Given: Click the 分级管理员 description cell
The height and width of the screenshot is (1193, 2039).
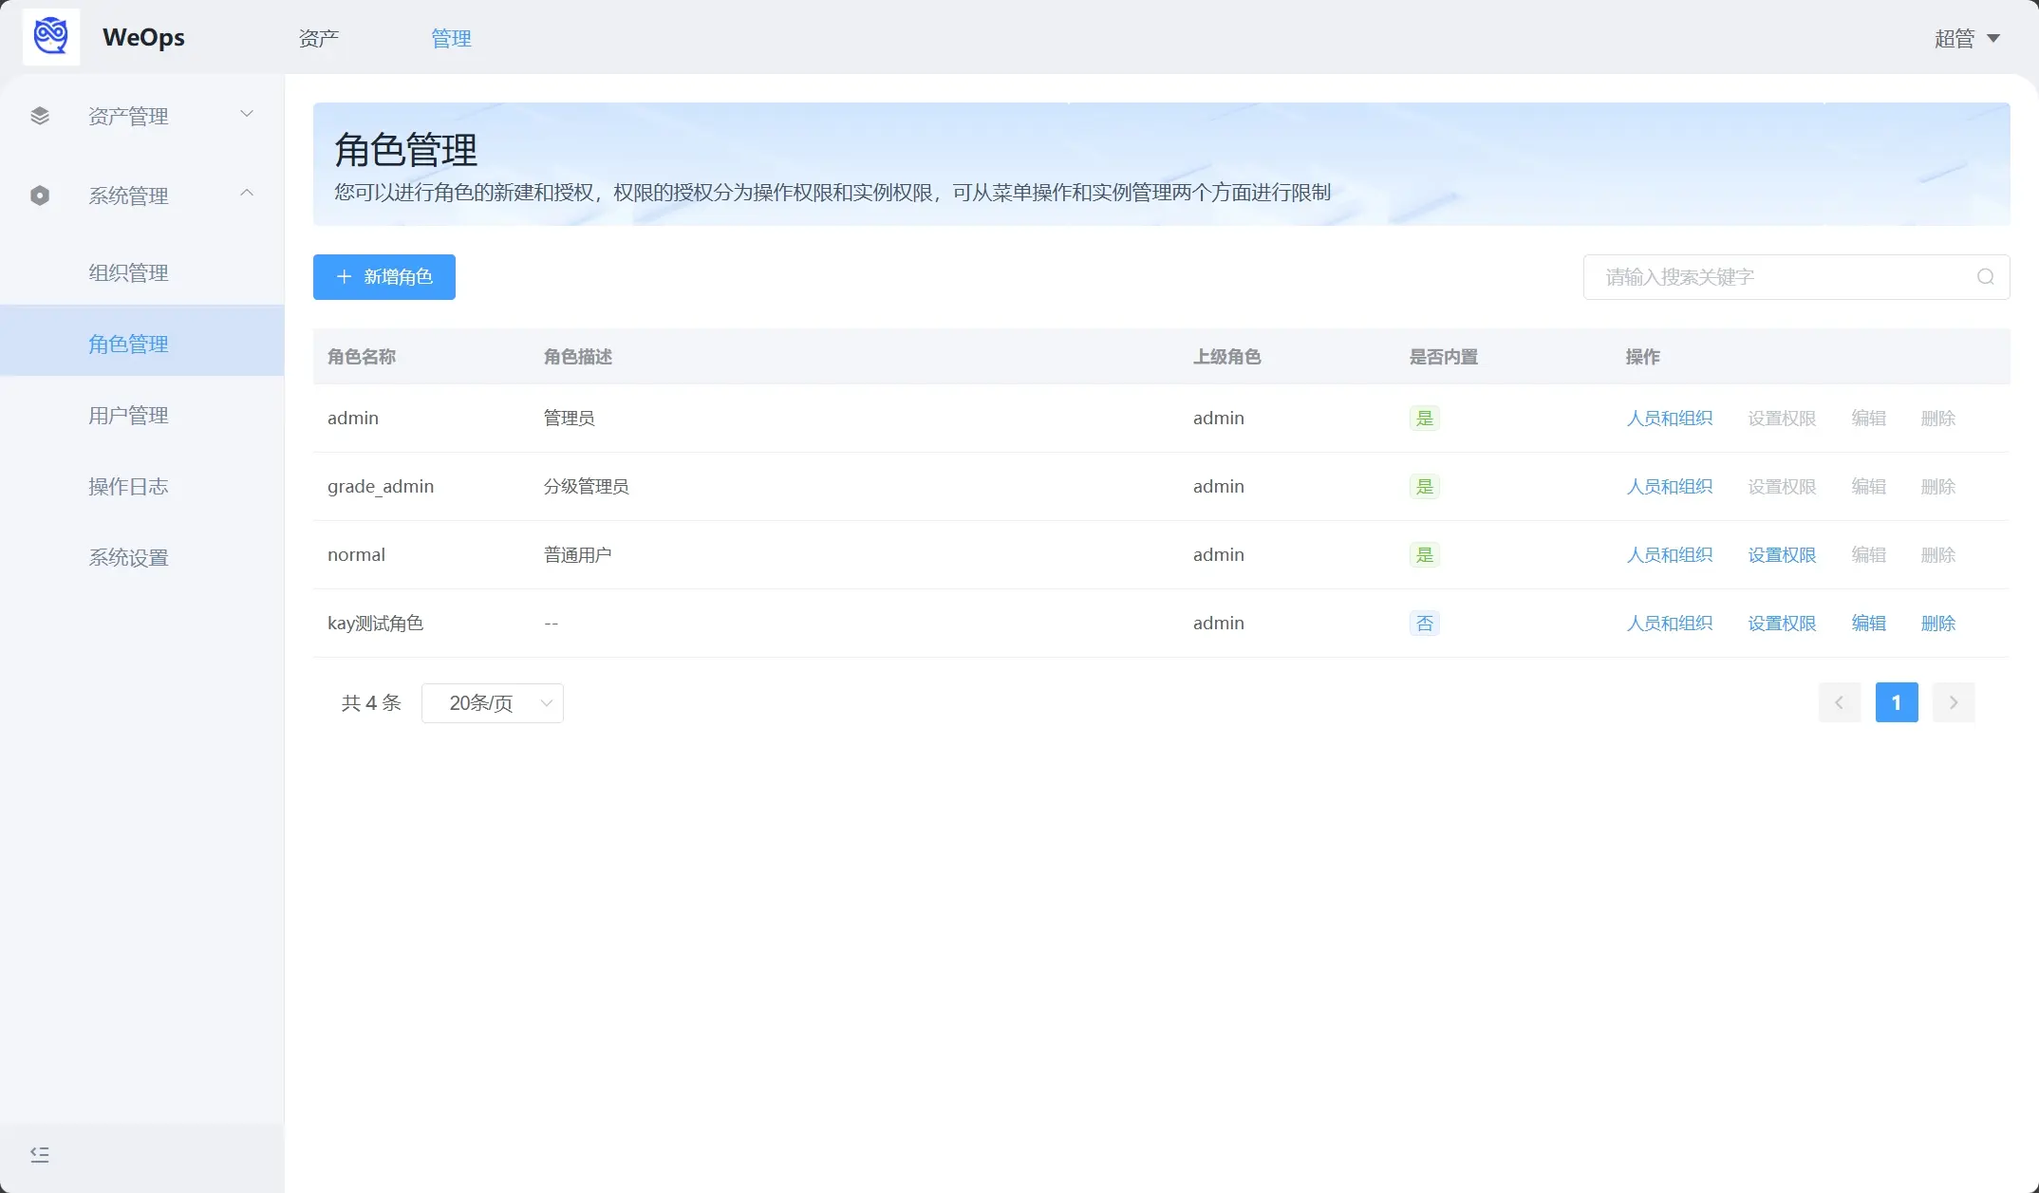Looking at the screenshot, I should coord(587,487).
